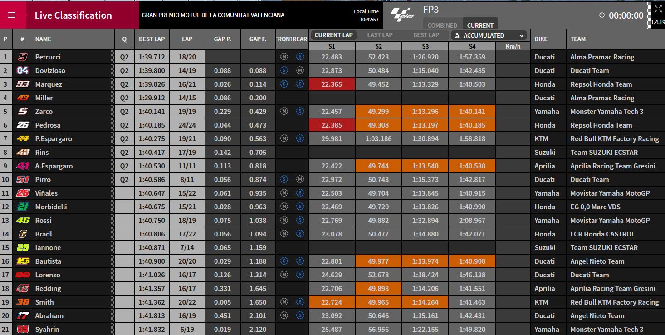Click Marquez's red S1 time cell 22.365

tap(332, 84)
